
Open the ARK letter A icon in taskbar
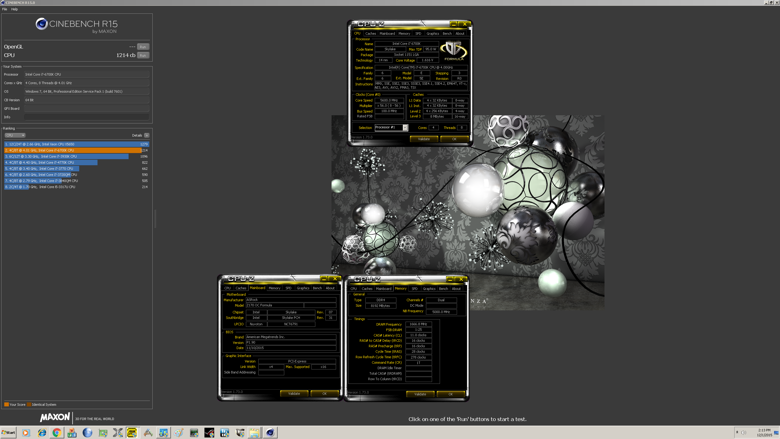pos(148,432)
